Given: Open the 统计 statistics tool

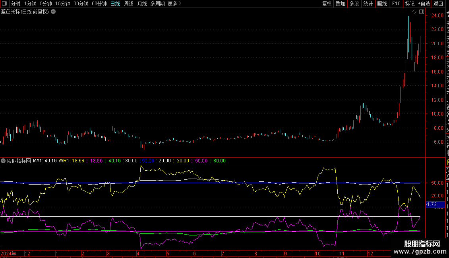Looking at the screenshot, I should (368, 4).
